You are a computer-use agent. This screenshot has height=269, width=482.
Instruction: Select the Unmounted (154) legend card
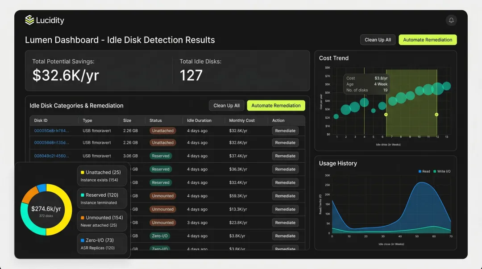(x=102, y=221)
